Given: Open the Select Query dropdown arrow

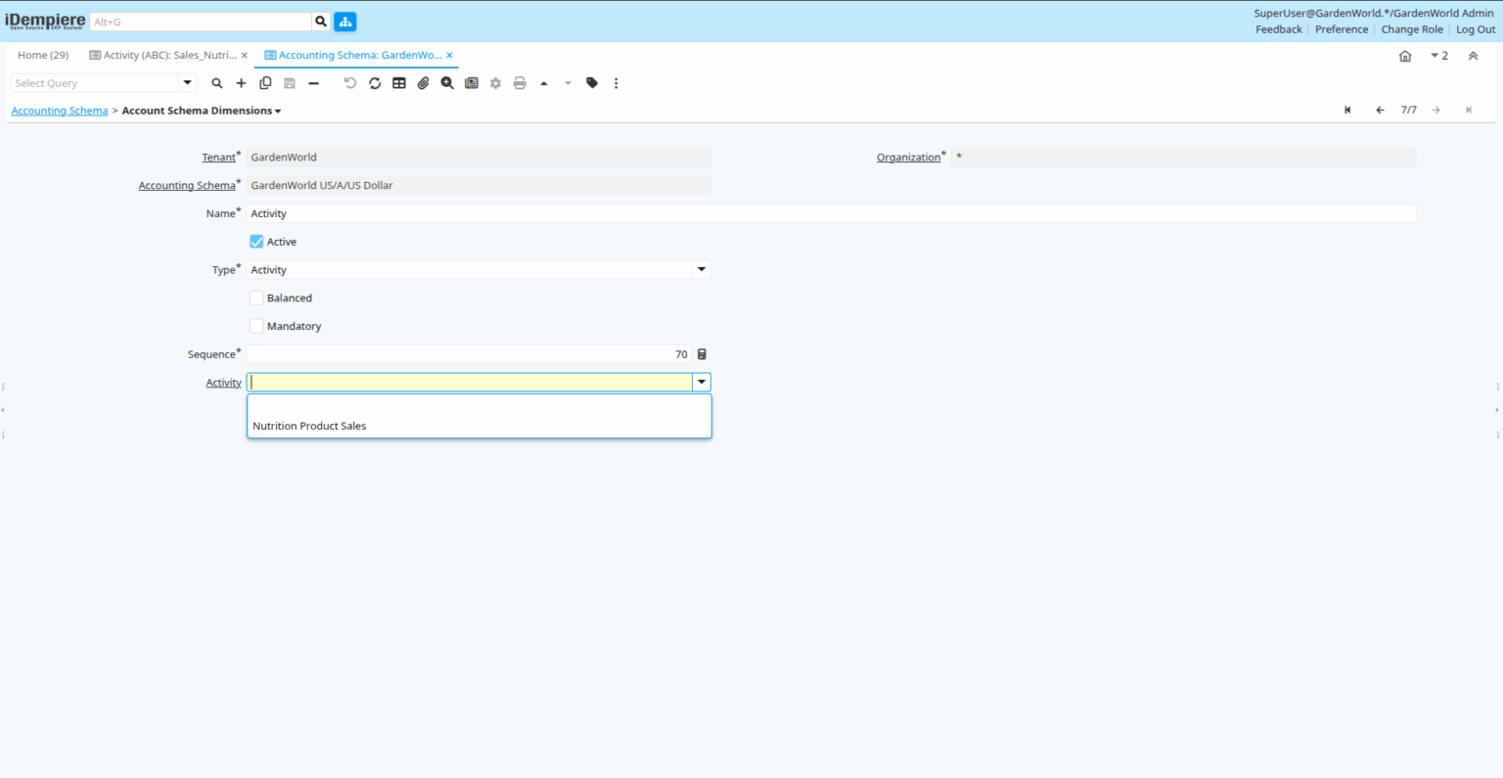Looking at the screenshot, I should coord(188,83).
